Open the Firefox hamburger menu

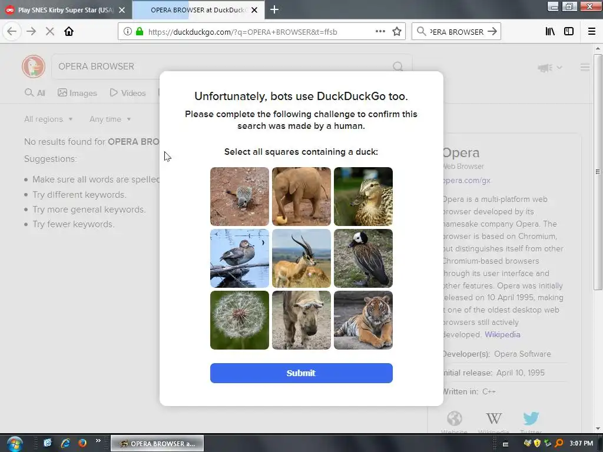(592, 32)
